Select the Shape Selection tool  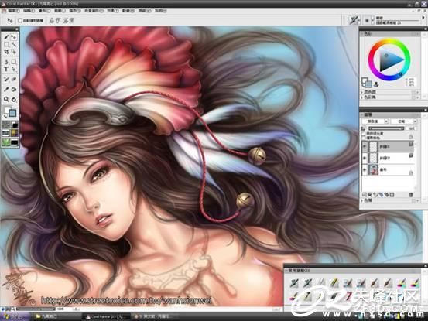click(x=14, y=70)
